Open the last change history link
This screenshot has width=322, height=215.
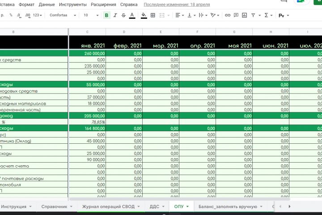(x=177, y=4)
